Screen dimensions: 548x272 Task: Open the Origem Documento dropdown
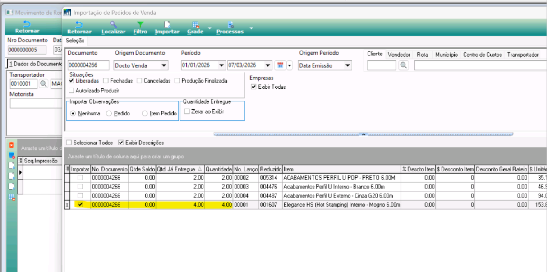[164, 65]
